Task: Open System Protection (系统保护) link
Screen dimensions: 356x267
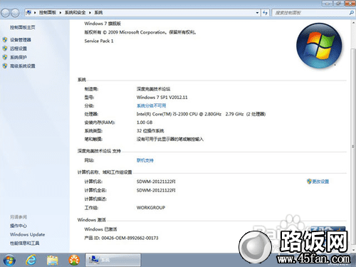Action: pyautogui.click(x=19, y=57)
